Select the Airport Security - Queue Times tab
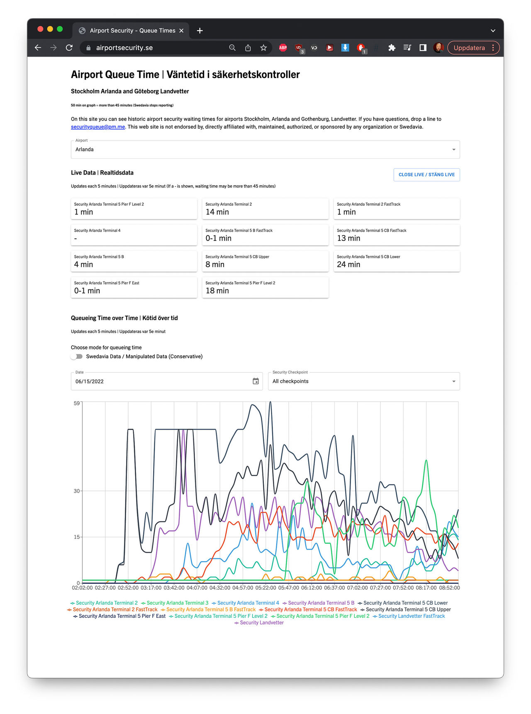531x714 pixels. [x=132, y=31]
